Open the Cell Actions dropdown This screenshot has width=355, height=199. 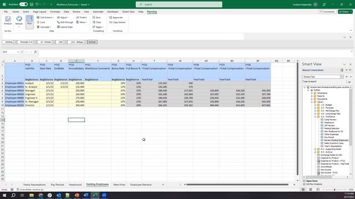coord(45,17)
